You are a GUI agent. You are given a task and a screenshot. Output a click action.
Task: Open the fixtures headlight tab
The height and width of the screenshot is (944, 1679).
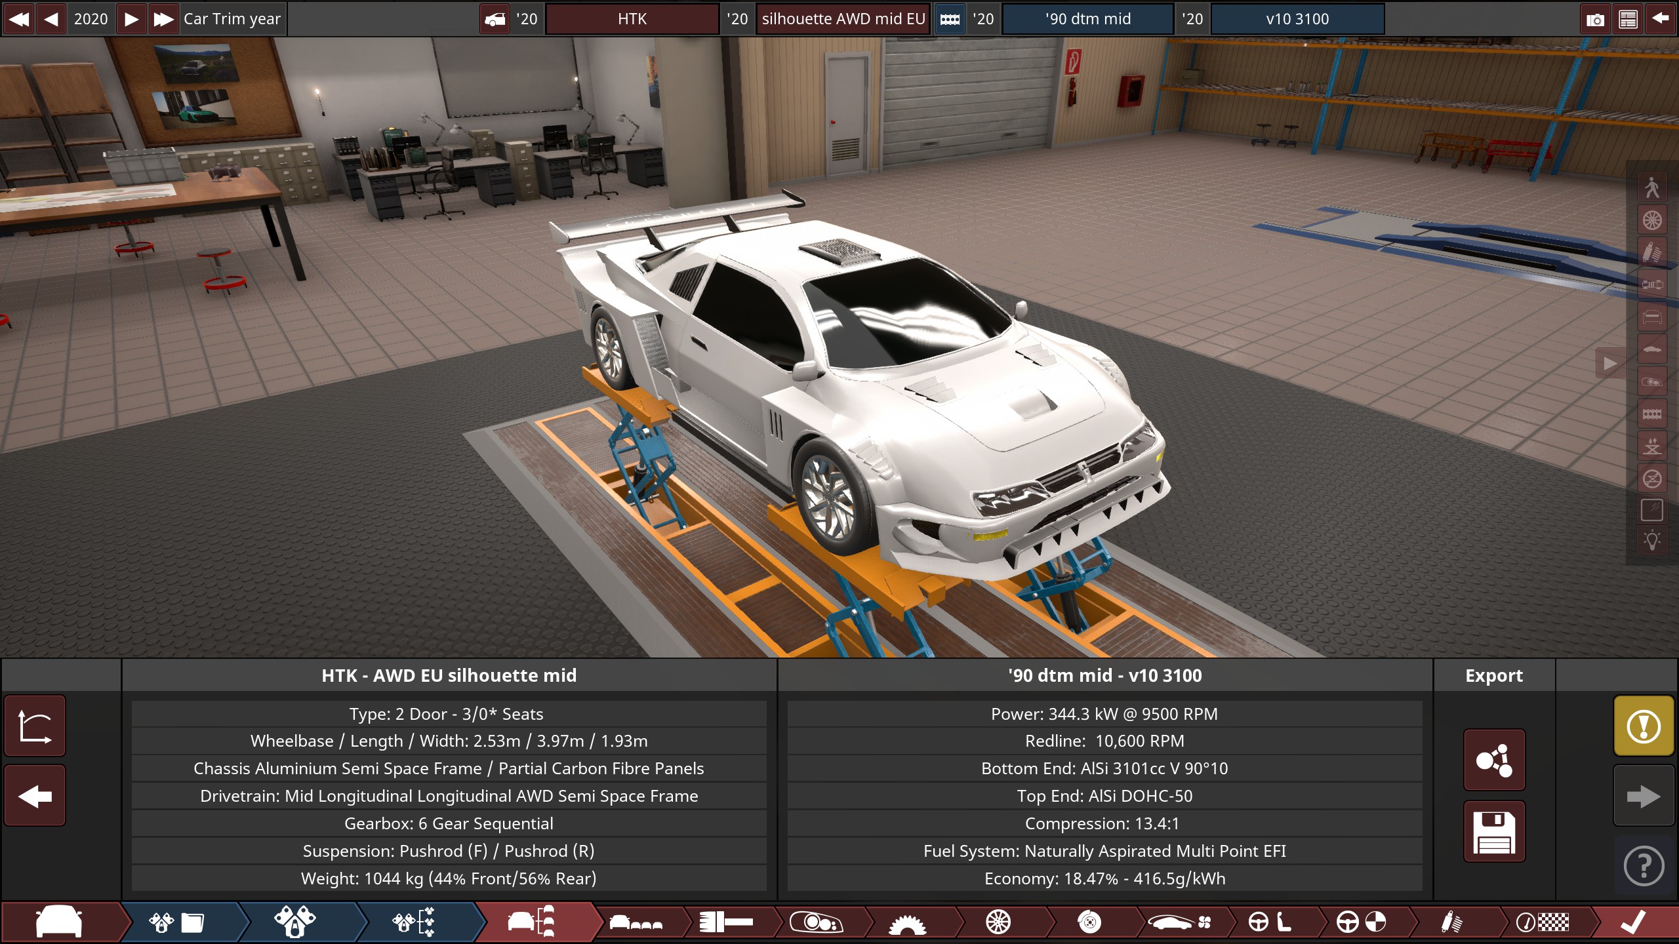tap(817, 922)
